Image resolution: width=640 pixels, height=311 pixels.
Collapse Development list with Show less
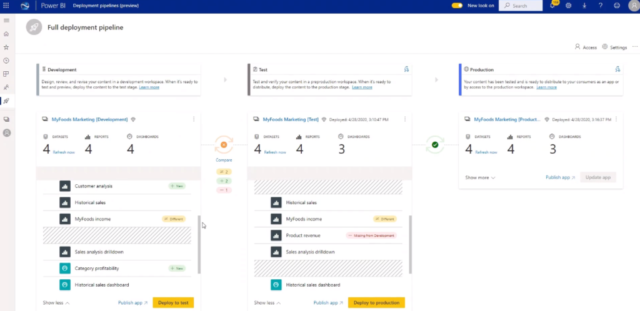click(x=56, y=303)
